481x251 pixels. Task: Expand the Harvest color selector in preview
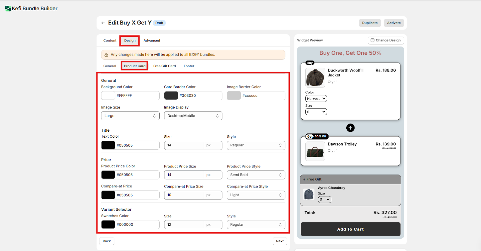point(316,99)
